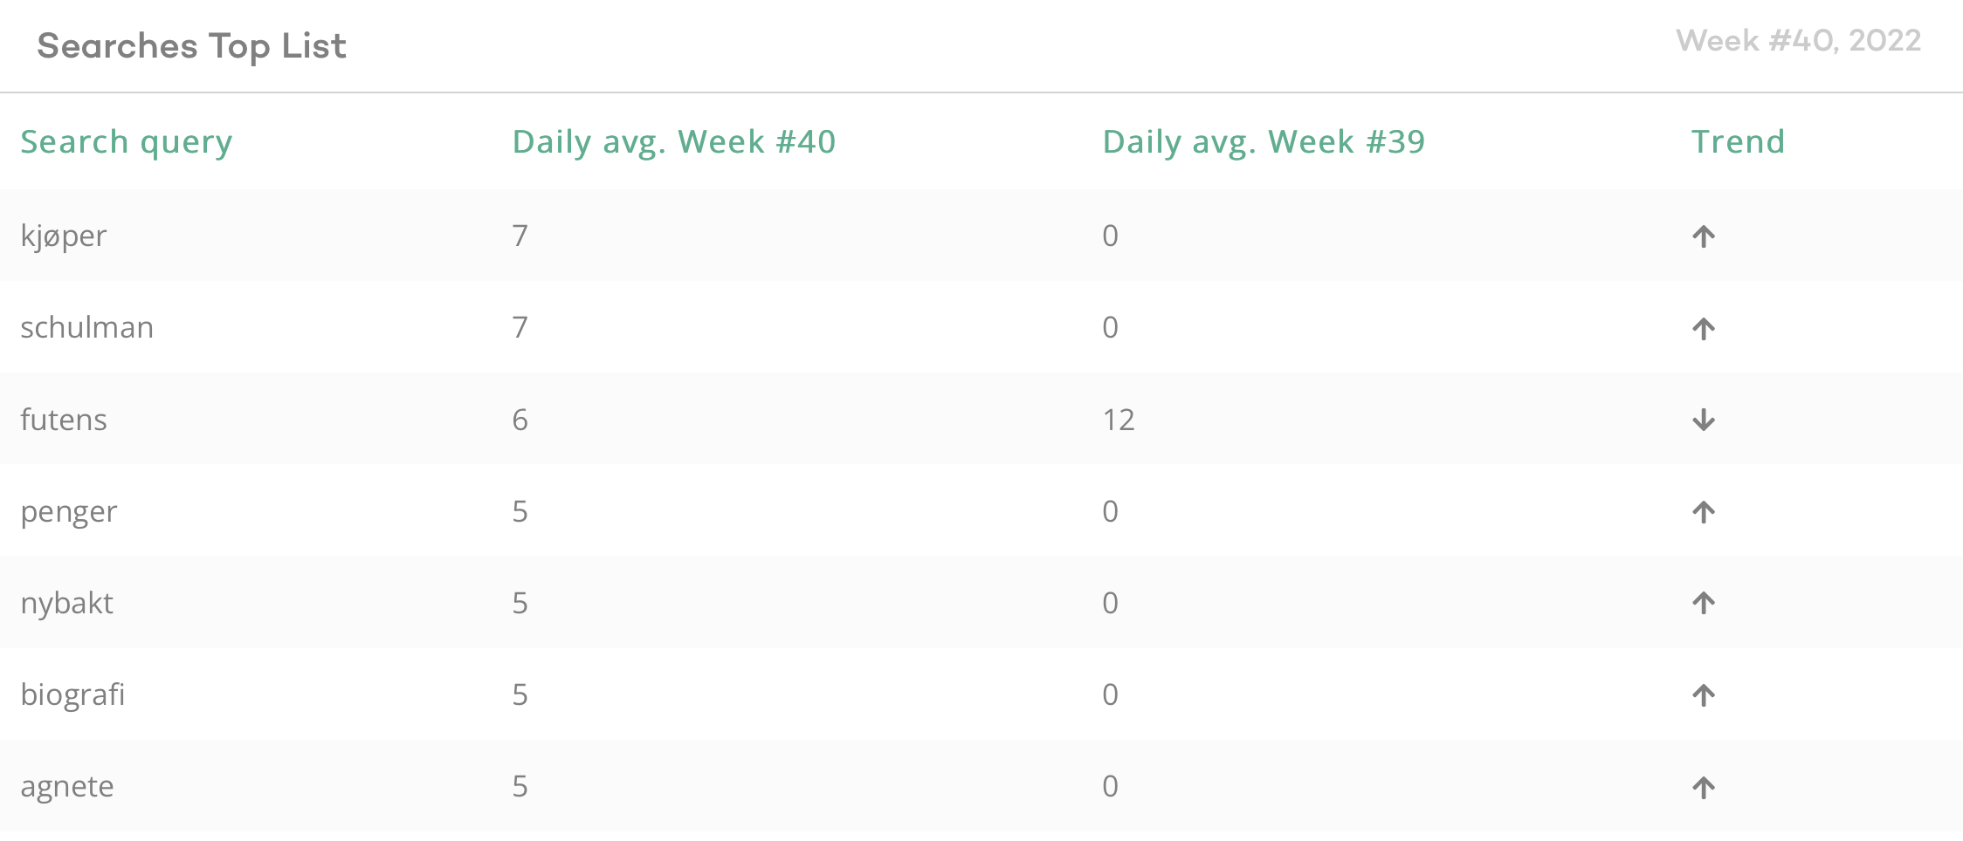The width and height of the screenshot is (1963, 841).
Task: Click the Week #40, 2022 label
Action: coord(1798,41)
